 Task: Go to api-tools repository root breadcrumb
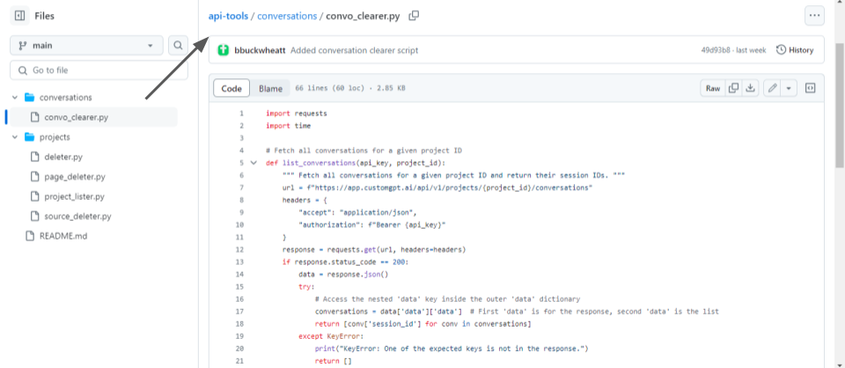(228, 16)
